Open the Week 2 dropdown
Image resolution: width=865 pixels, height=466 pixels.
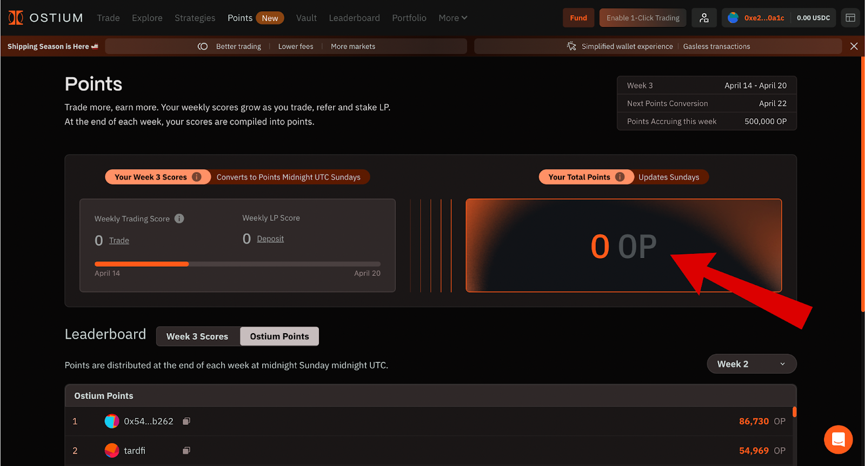click(x=751, y=364)
